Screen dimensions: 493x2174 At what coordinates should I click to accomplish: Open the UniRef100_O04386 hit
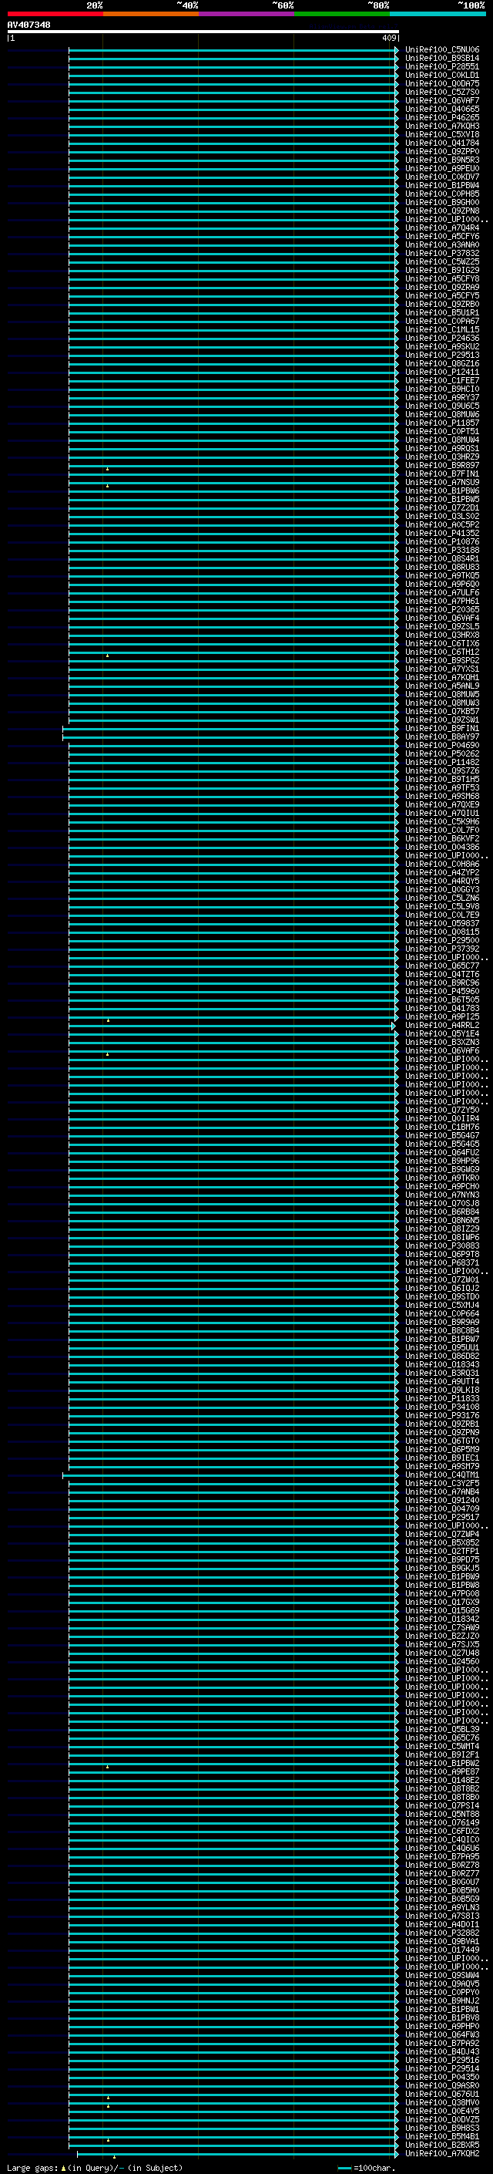(442, 847)
